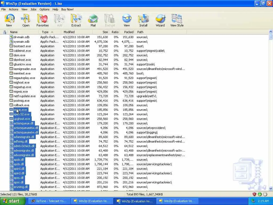This screenshot has width=273, height=205.
Task: Select netfxupdate.exe in the list
Action: 25,96
